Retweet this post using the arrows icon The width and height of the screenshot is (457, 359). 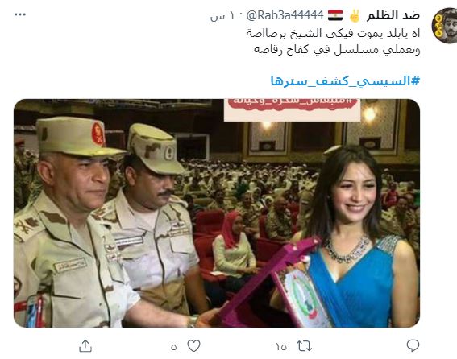click(x=305, y=346)
